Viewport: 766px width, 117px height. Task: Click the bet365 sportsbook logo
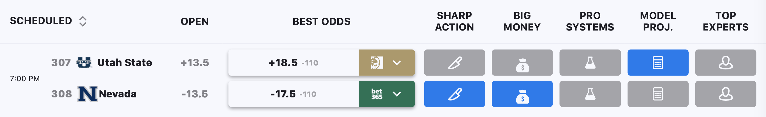click(x=377, y=94)
